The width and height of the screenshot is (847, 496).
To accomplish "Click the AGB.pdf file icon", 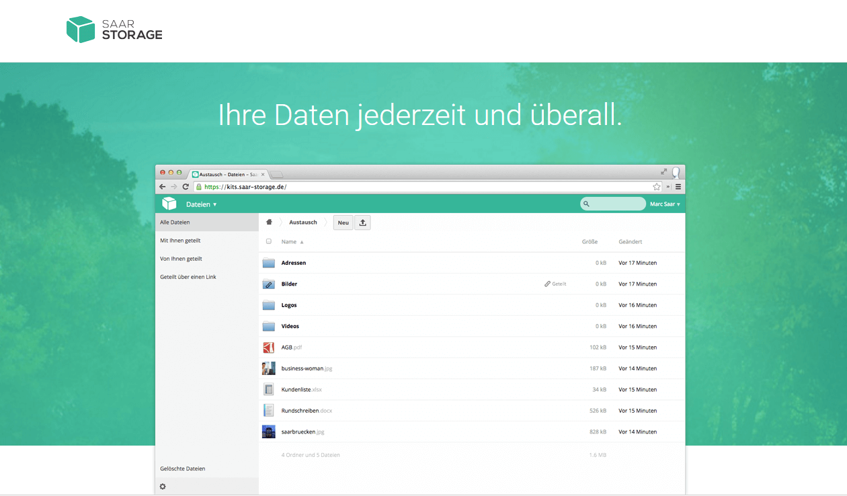I will (268, 347).
